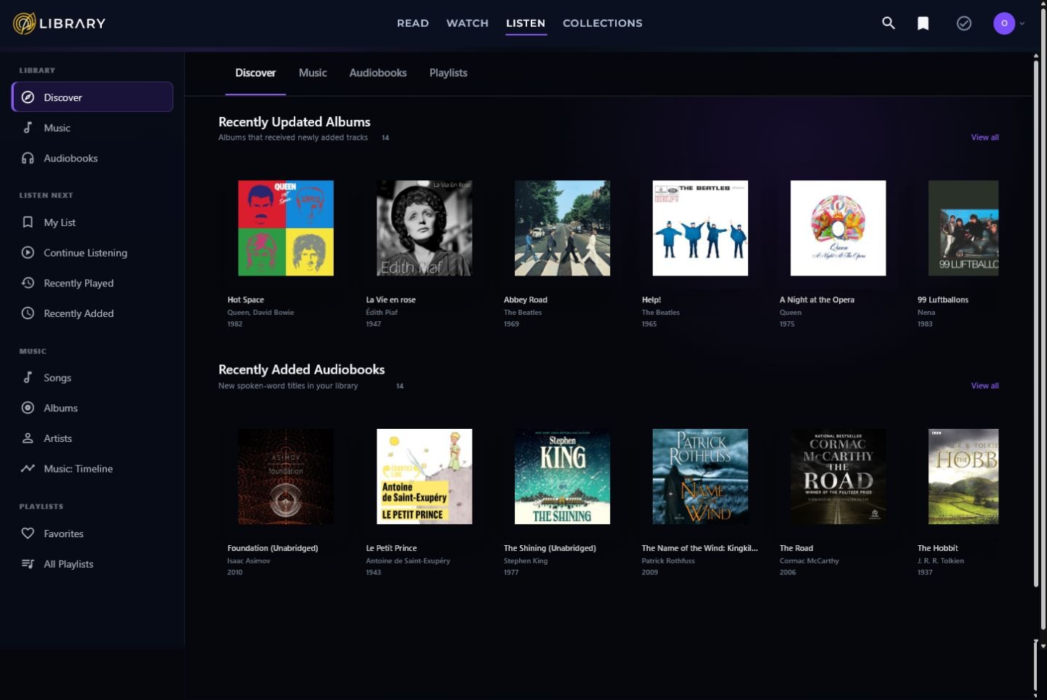Image resolution: width=1047 pixels, height=700 pixels.
Task: Switch to the Playlists tab
Action: click(x=448, y=73)
